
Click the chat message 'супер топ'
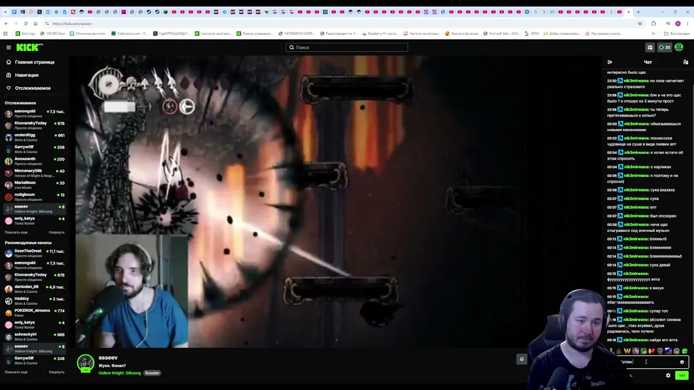(659, 311)
